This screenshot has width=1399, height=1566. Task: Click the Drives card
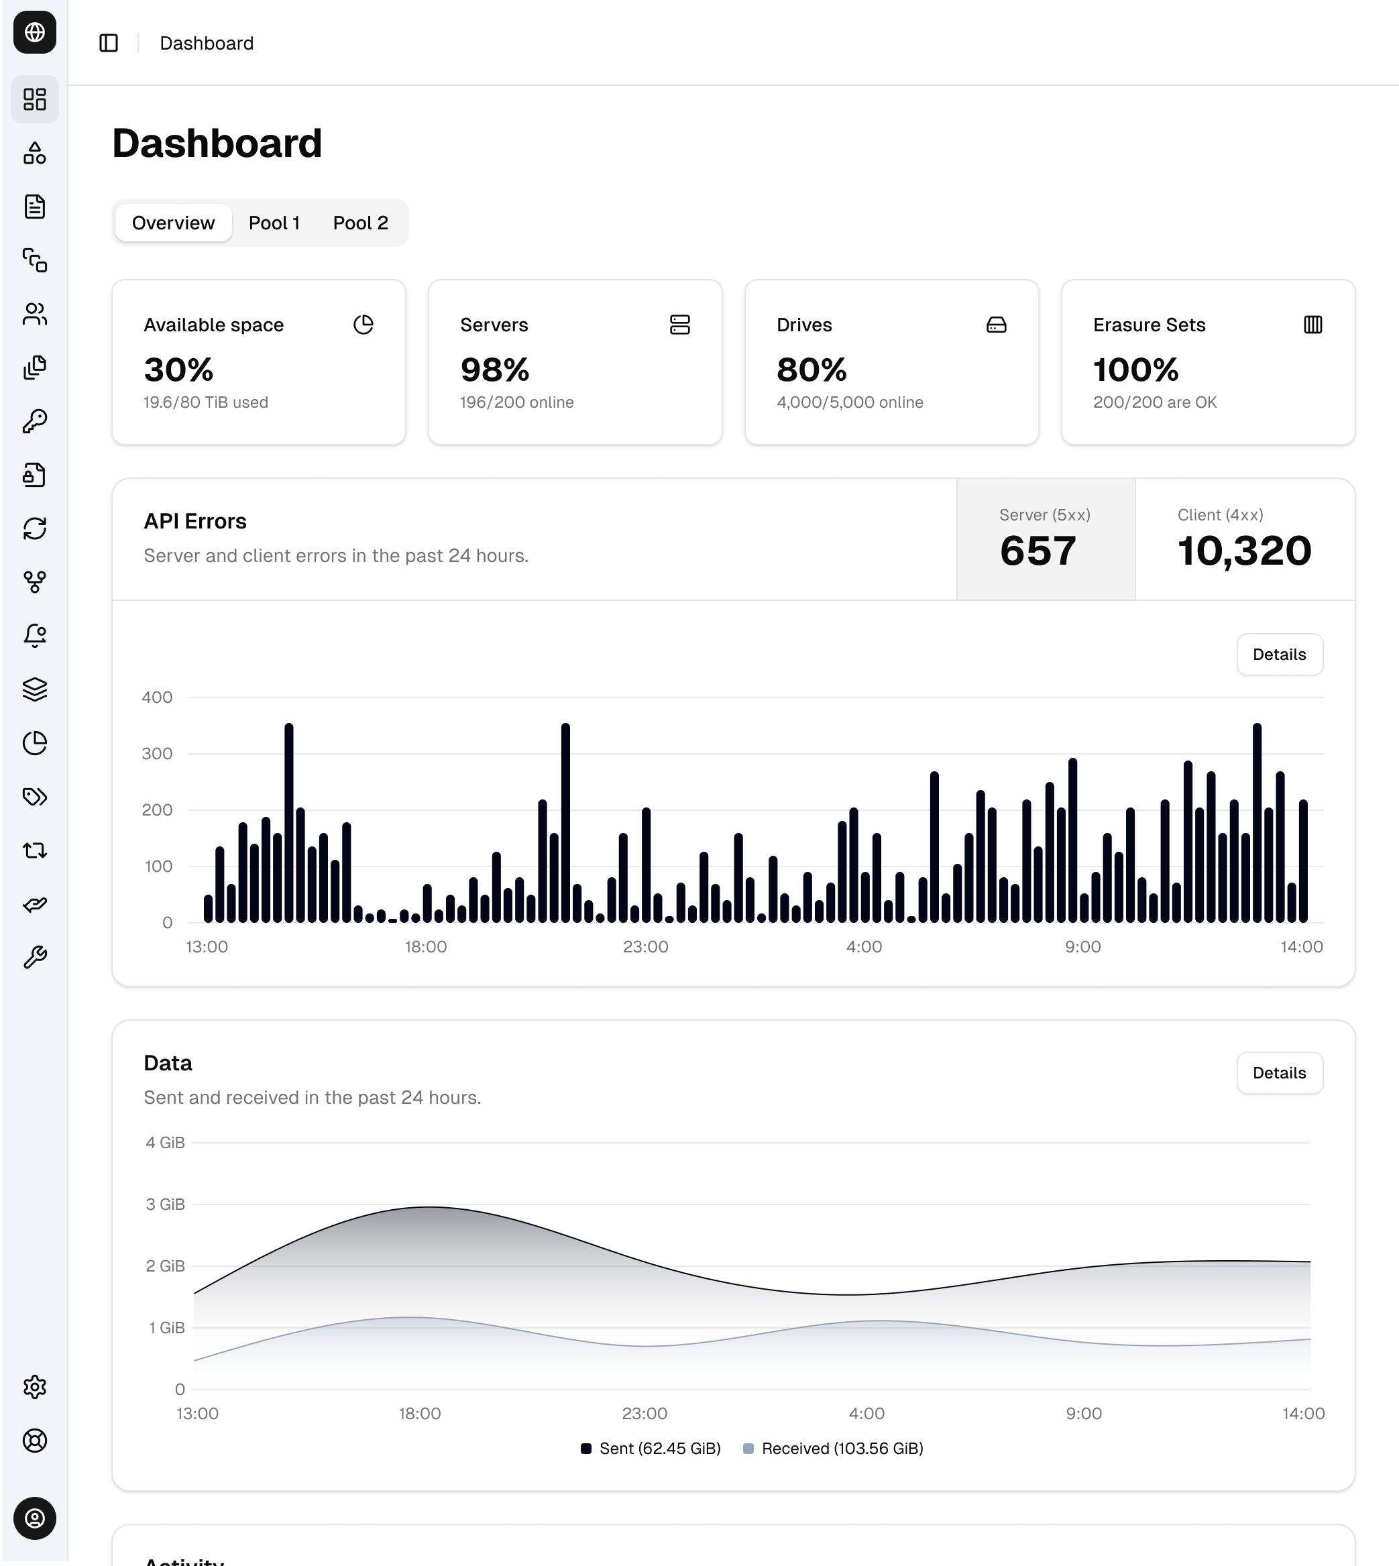click(x=892, y=362)
